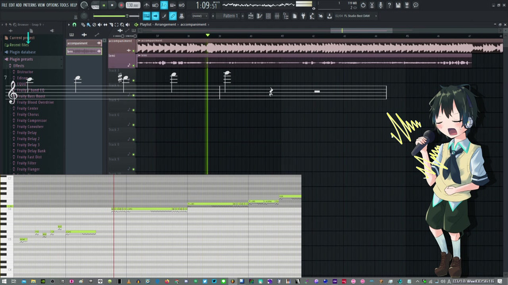
Task: Mute the lemi track green light
Action: 133,65
